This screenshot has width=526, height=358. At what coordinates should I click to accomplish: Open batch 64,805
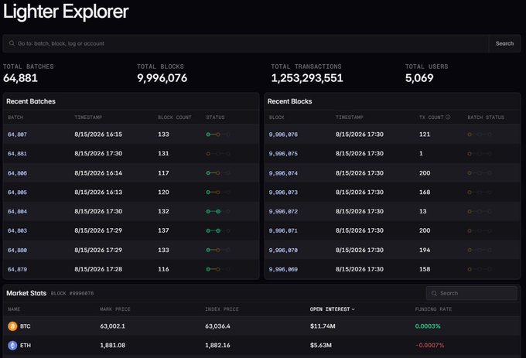17,192
